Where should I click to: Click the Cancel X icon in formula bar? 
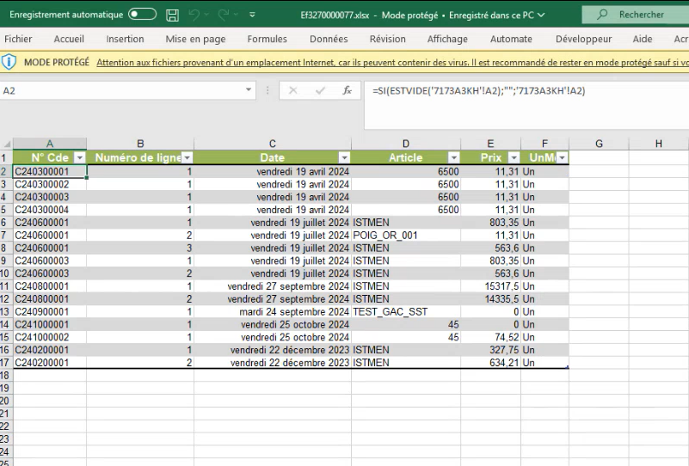tap(292, 90)
